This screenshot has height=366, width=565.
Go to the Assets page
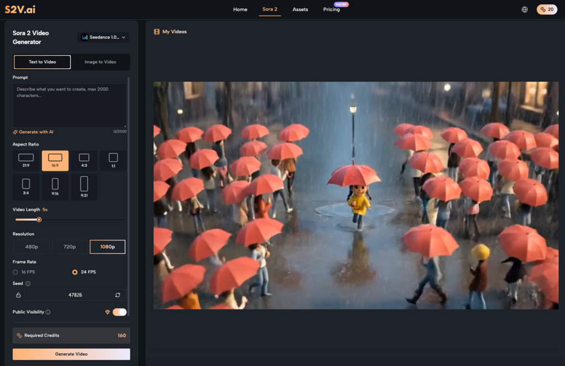tap(300, 9)
